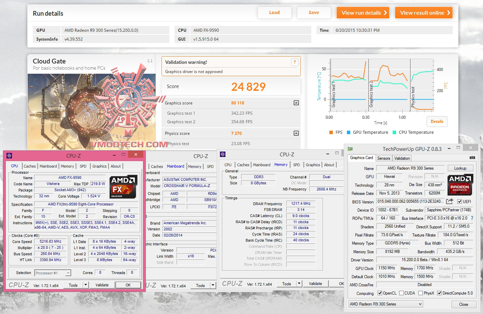This screenshot has width=483, height=314.
Task: Click Tools button in CPU-Z Memory window
Action: tap(287, 284)
